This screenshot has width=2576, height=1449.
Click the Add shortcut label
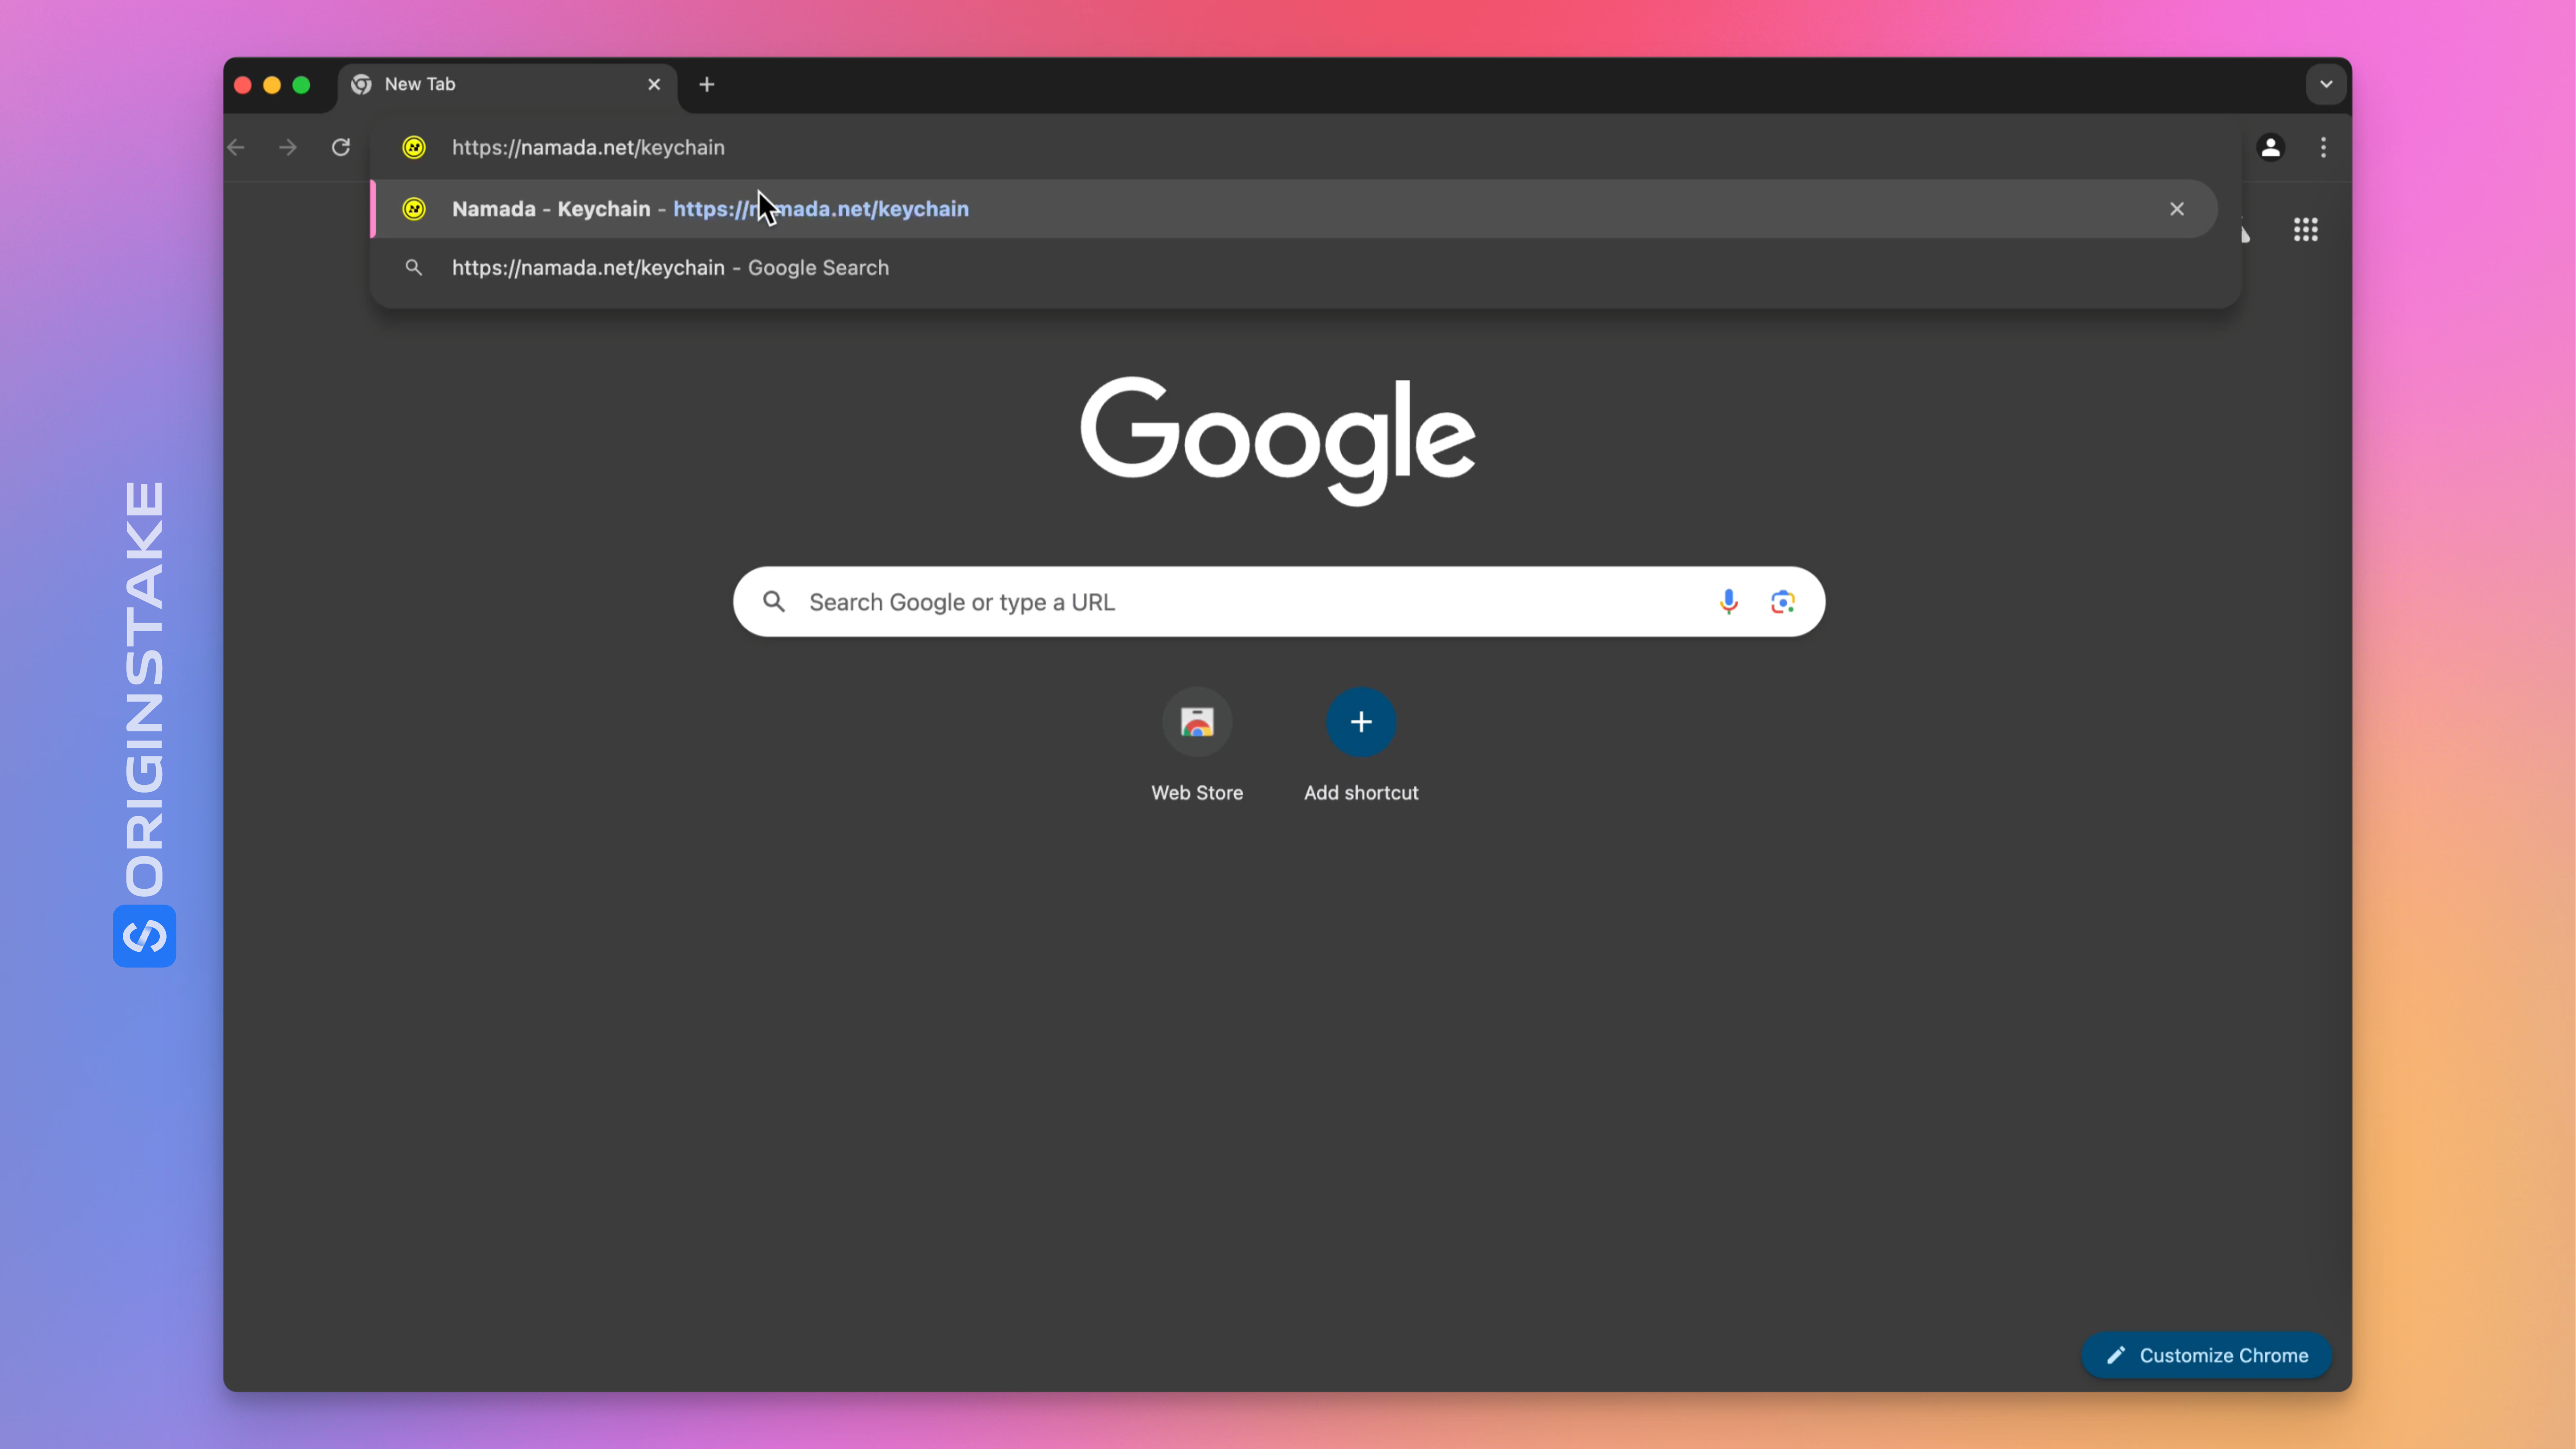pyautogui.click(x=1361, y=793)
